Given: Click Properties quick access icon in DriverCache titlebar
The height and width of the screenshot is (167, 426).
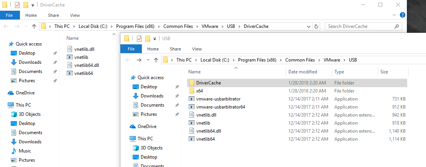Looking at the screenshot, I should (17, 5).
